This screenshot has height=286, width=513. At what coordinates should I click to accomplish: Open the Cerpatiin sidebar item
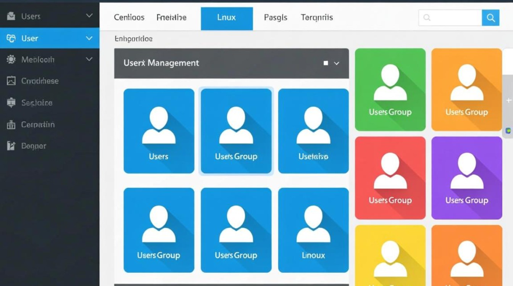click(x=38, y=125)
